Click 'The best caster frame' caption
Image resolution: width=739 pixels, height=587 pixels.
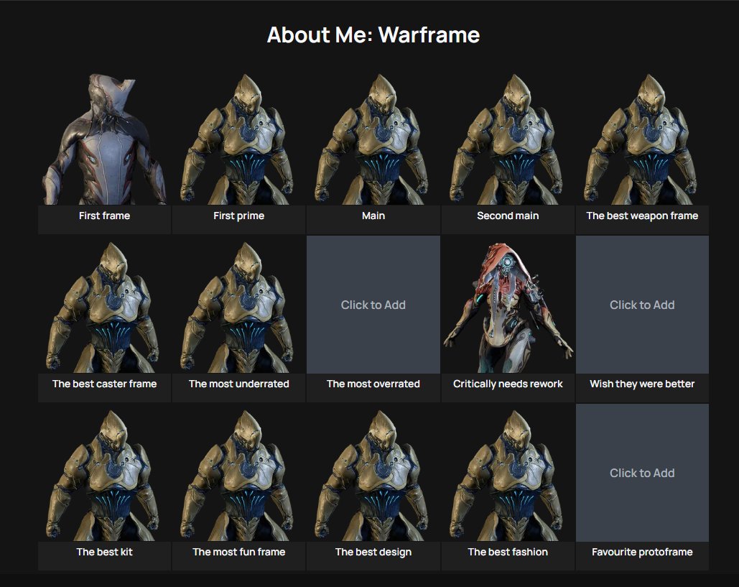(x=104, y=384)
